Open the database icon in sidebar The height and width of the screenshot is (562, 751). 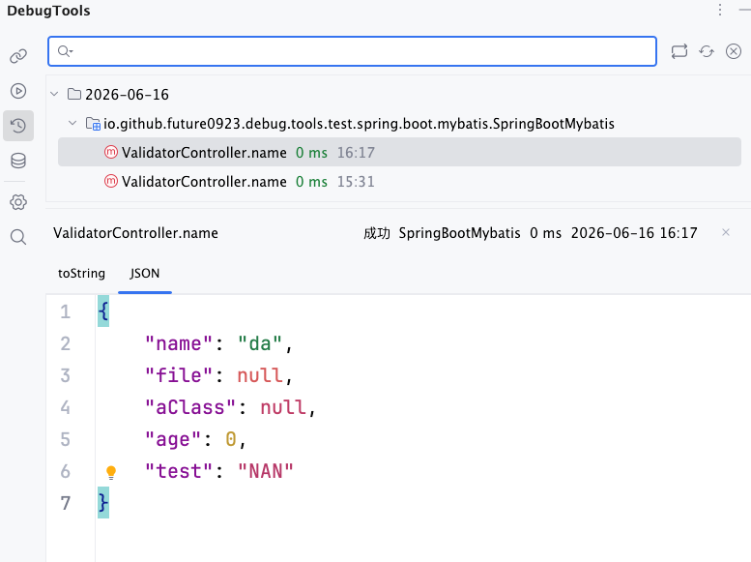[x=18, y=161]
